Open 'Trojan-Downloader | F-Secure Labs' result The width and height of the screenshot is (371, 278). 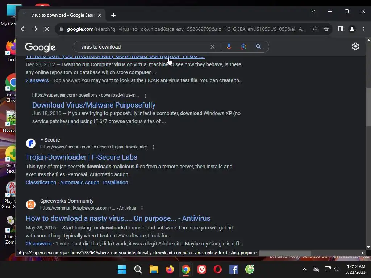pyautogui.click(x=82, y=157)
